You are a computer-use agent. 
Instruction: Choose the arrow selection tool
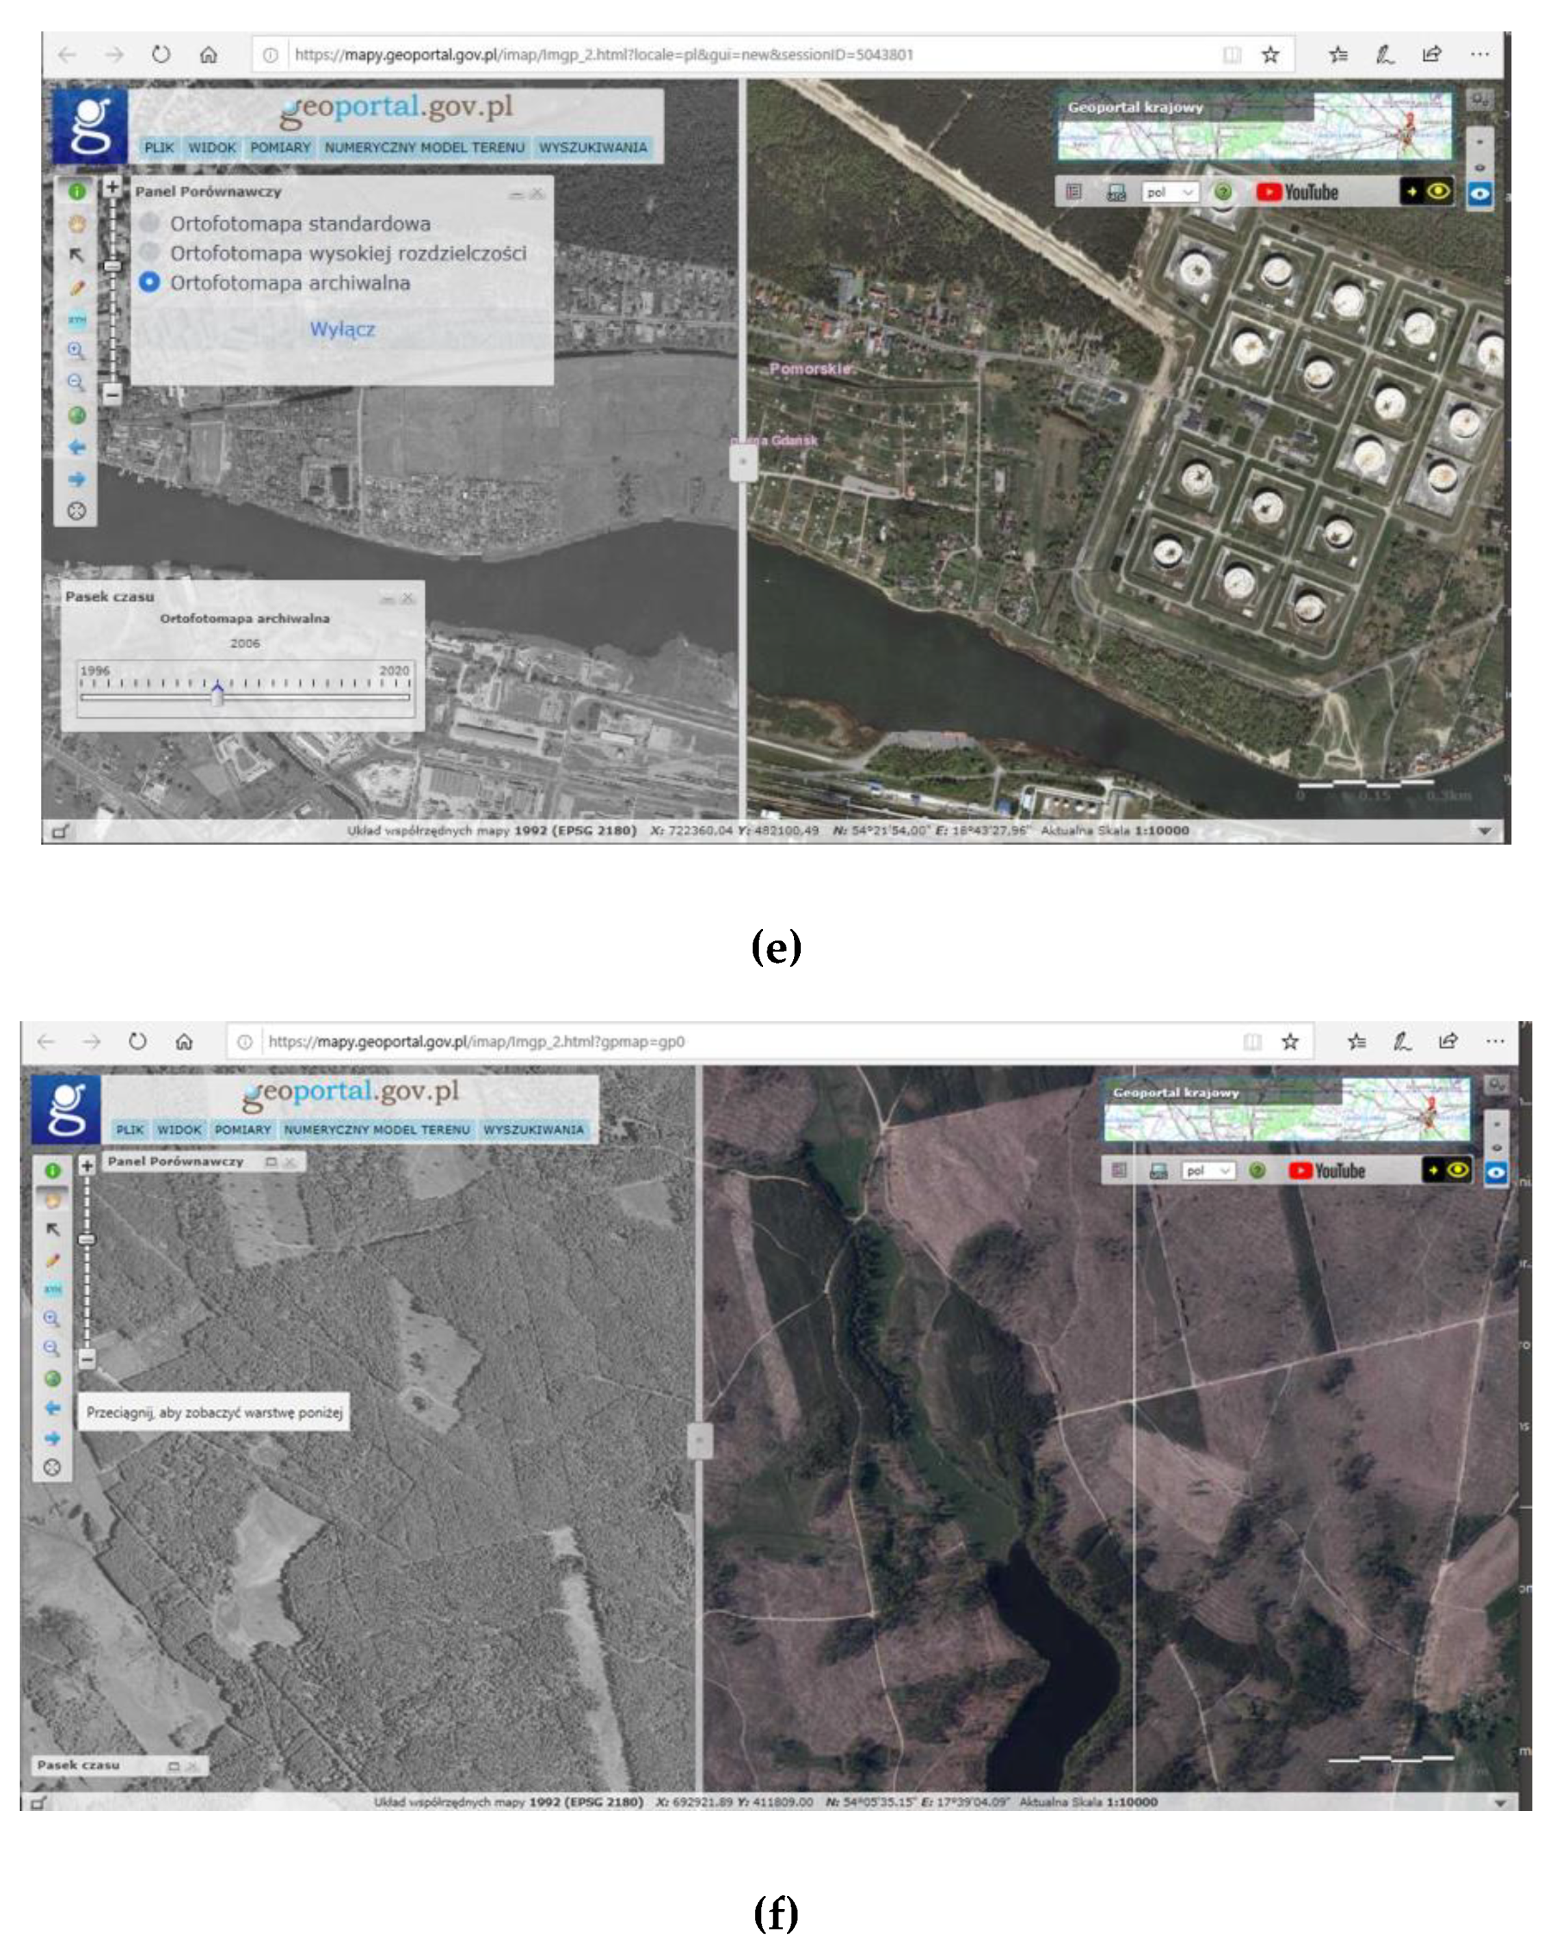pos(77,255)
